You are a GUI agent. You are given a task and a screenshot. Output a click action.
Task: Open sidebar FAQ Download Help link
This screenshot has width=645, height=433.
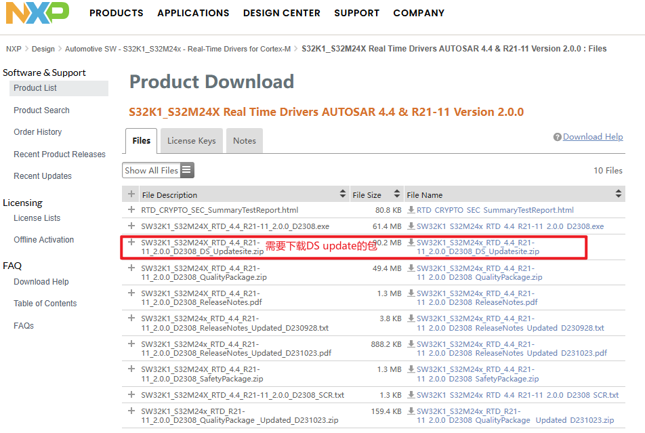pyautogui.click(x=41, y=282)
